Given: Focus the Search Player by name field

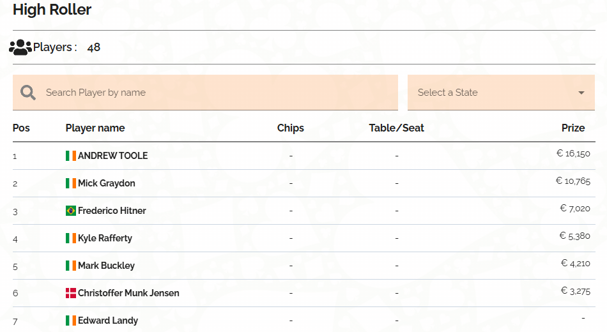Looking at the screenshot, I should pyautogui.click(x=205, y=93).
